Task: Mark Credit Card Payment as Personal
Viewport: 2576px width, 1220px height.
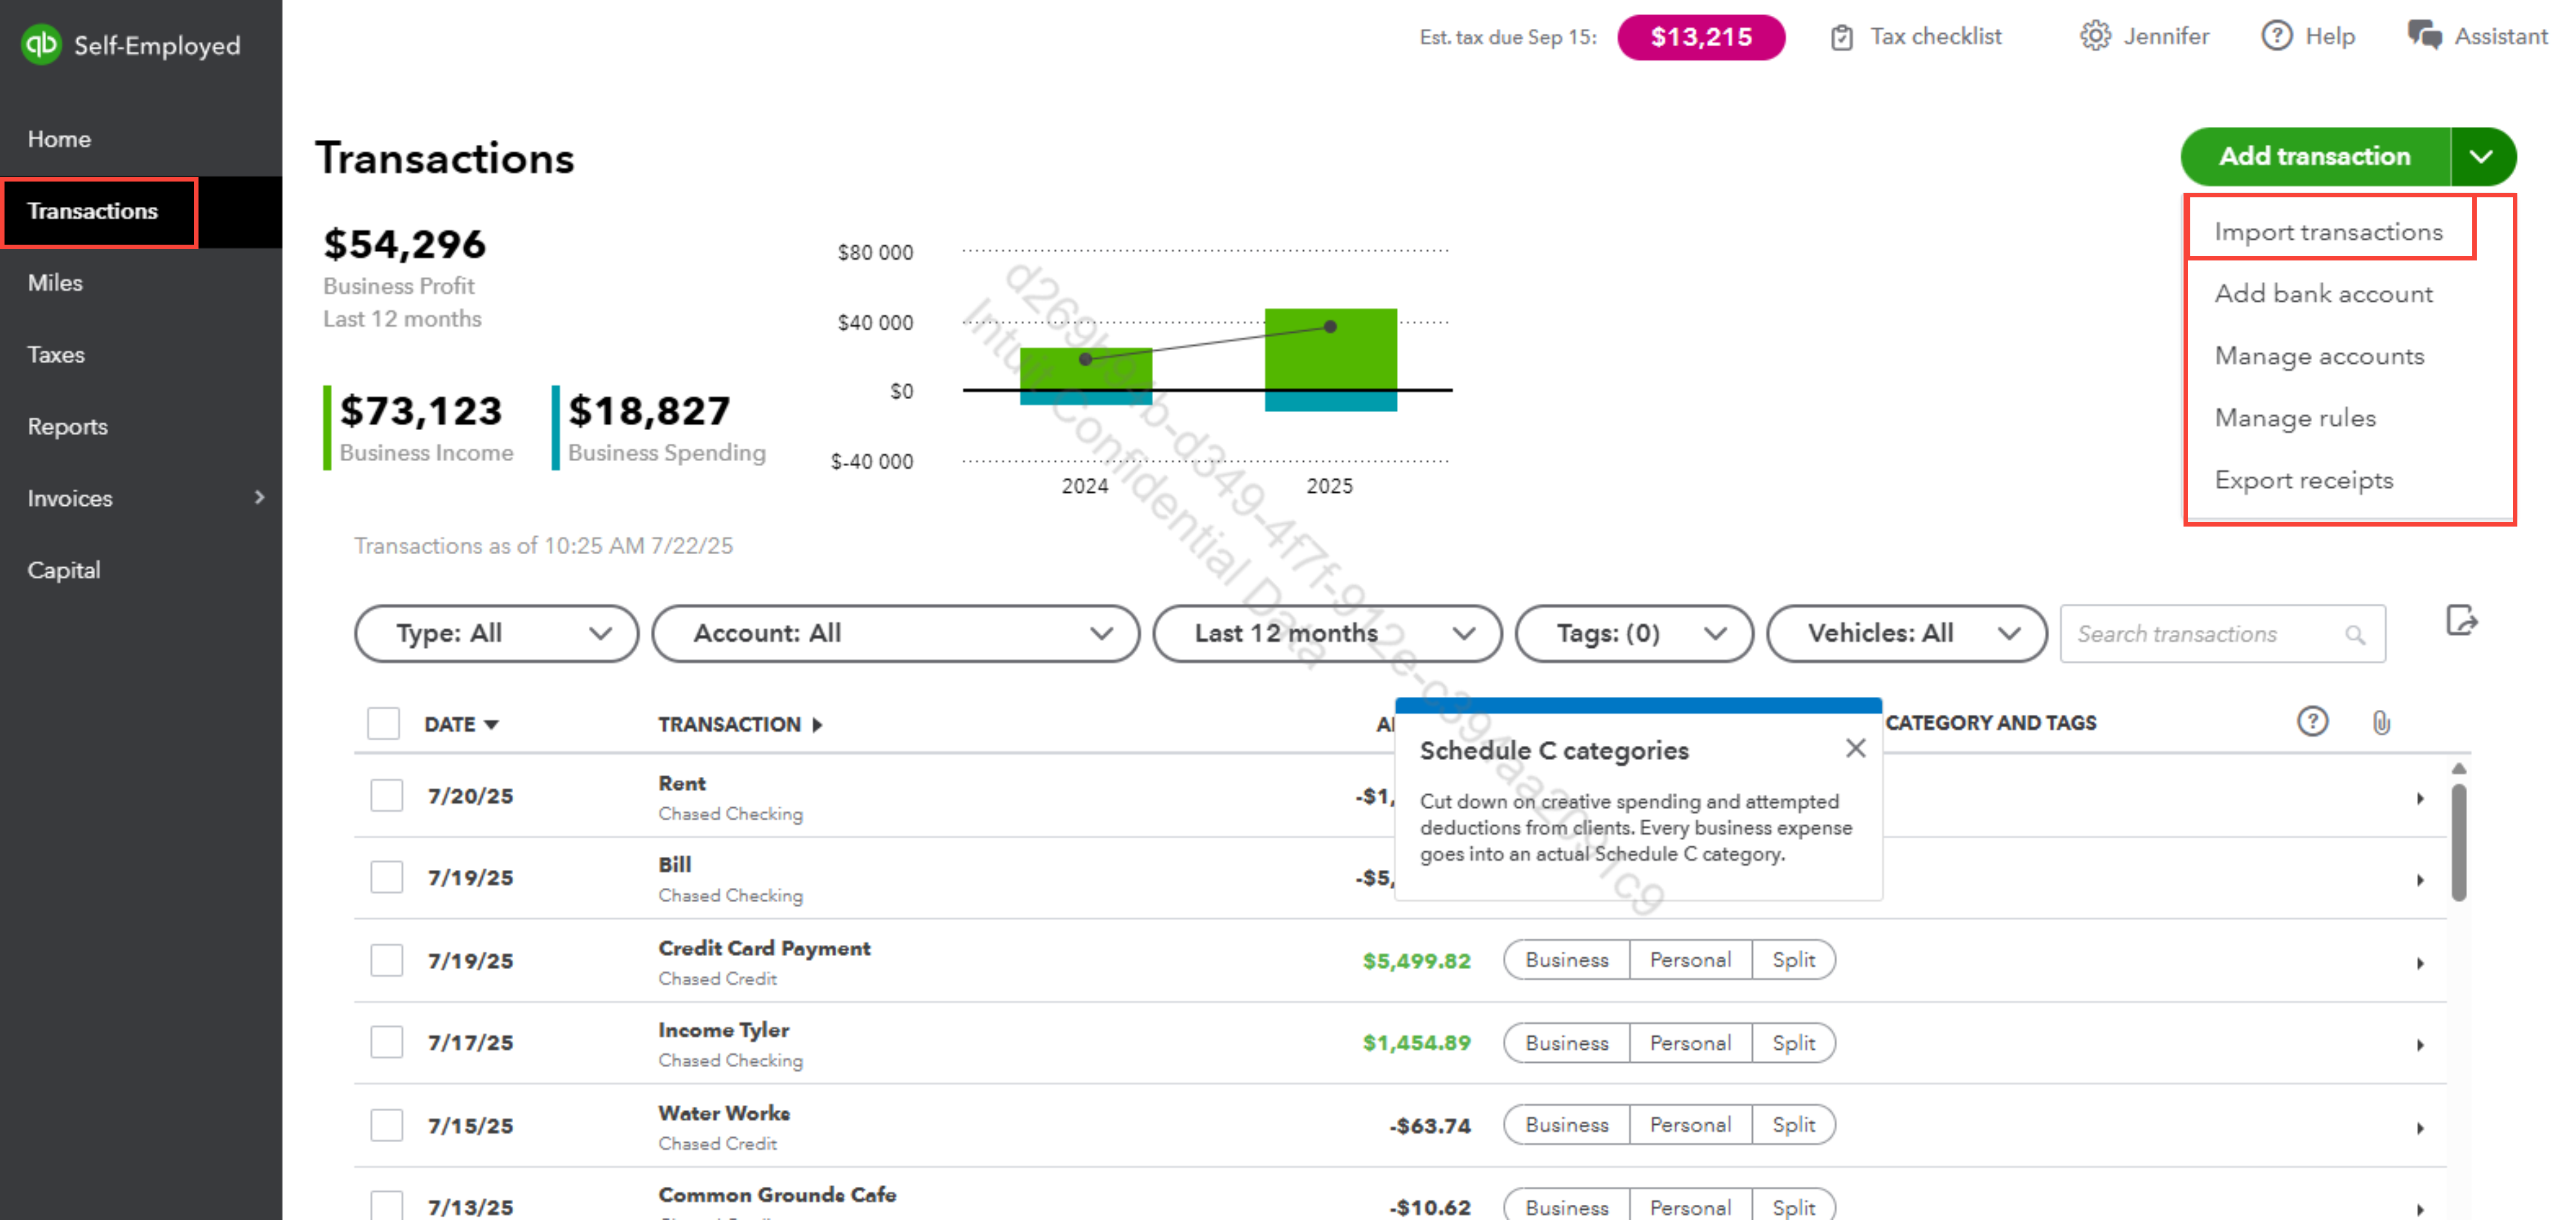Action: coord(1690,960)
